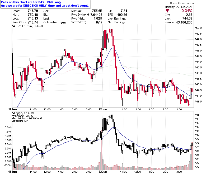Click the 5.0M volume axis label
206x174 pixels.
pyautogui.click(x=8, y=127)
